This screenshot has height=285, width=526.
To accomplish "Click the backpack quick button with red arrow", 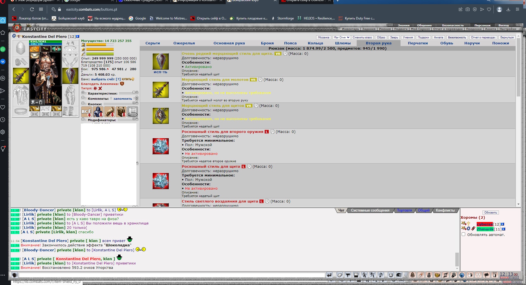I will click(x=121, y=112).
